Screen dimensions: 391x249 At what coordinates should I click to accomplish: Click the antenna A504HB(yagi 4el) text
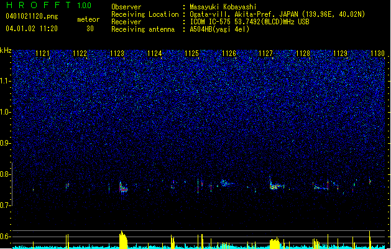point(219,29)
